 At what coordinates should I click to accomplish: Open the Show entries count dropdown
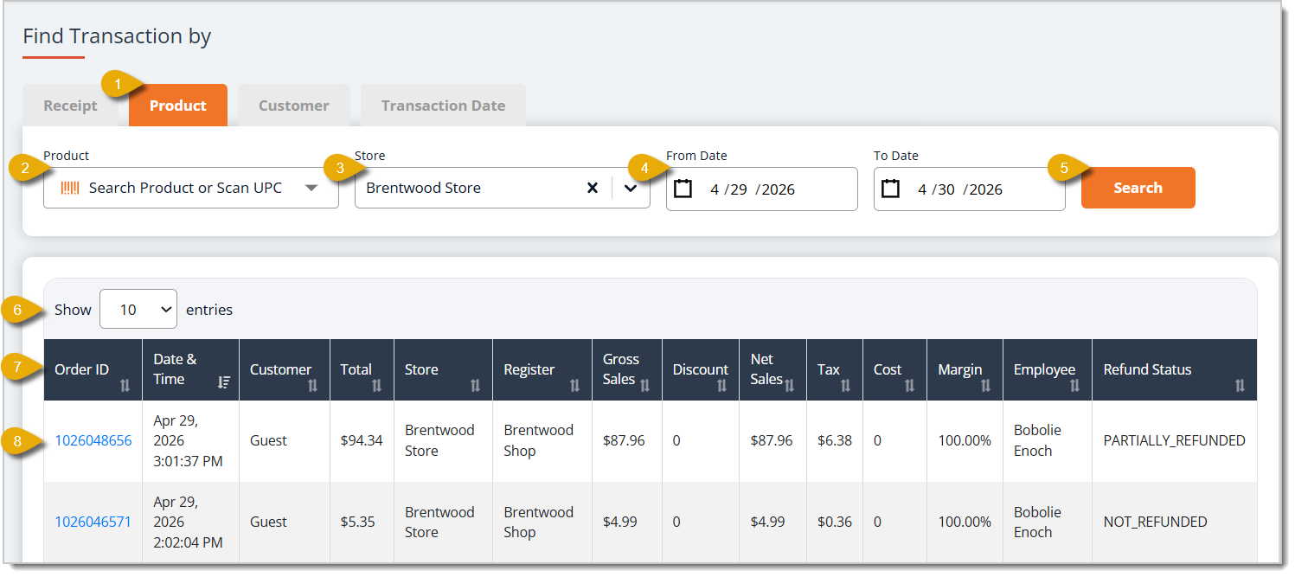coord(138,309)
